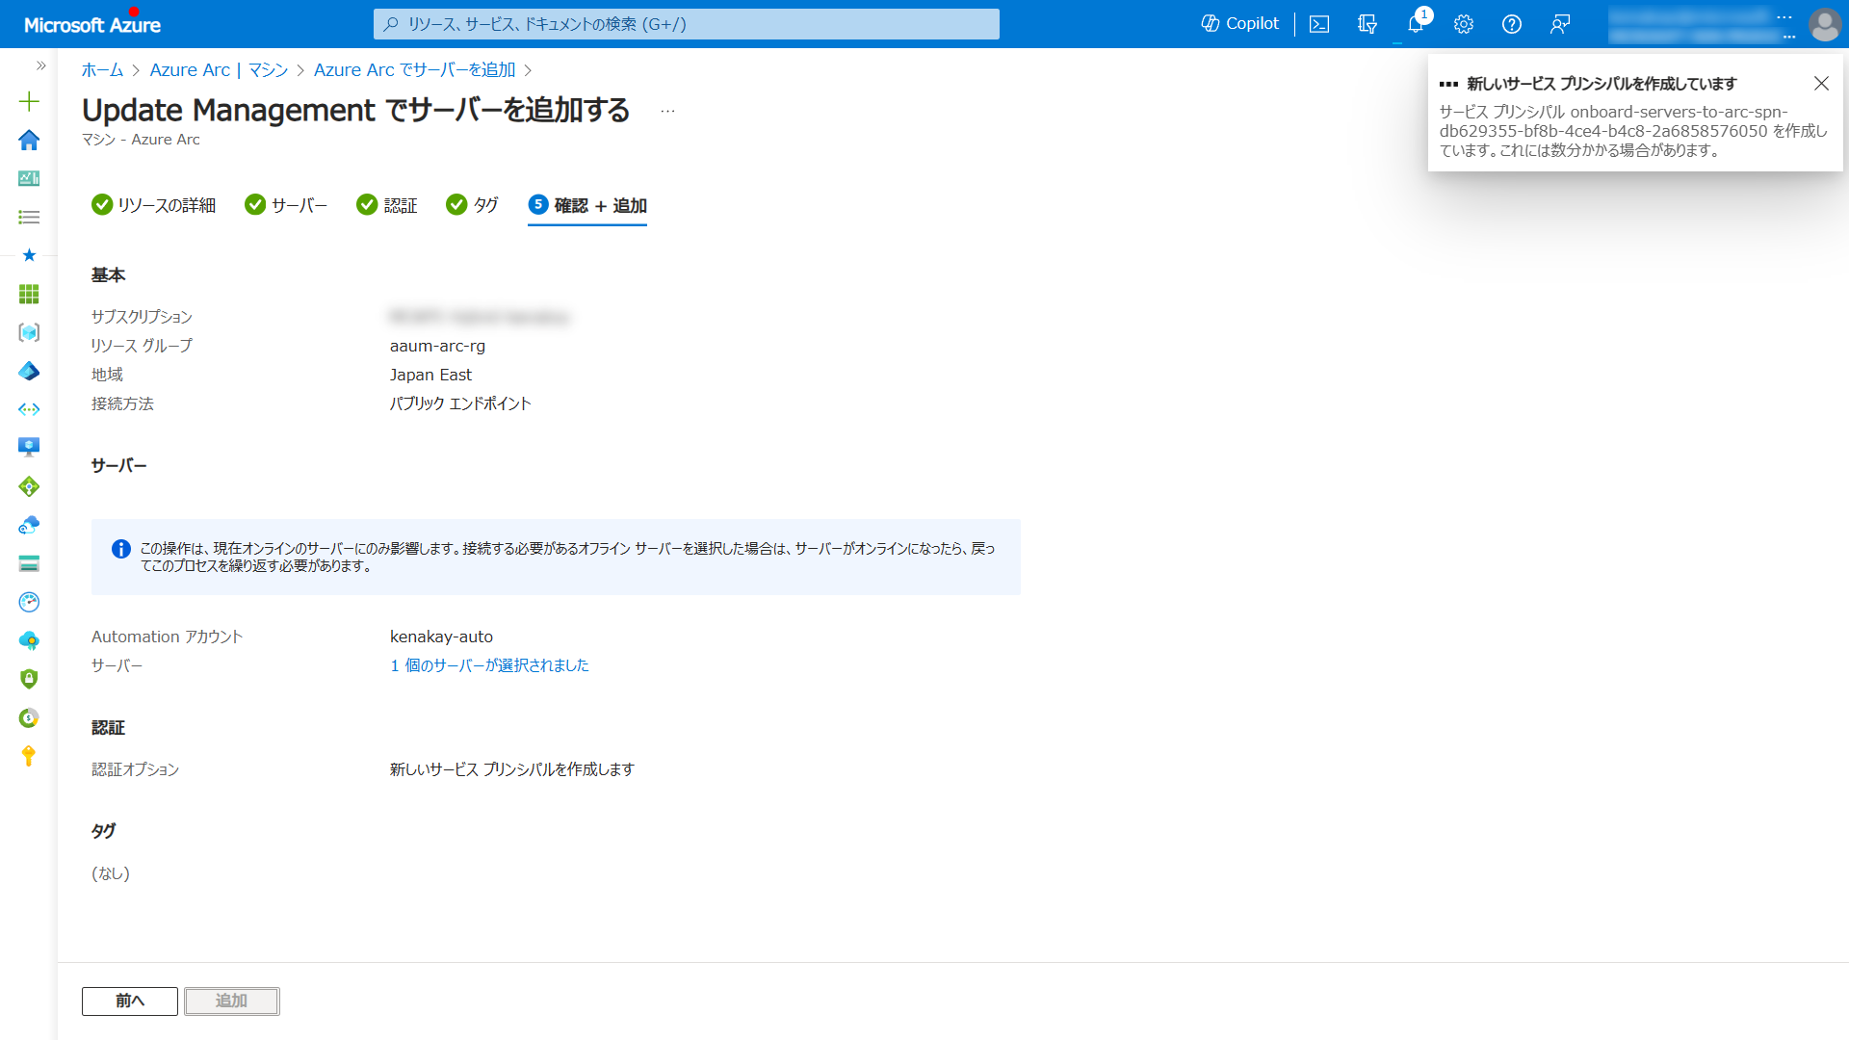The height and width of the screenshot is (1040, 1849).
Task: Click the (なし) tags value
Action: (x=111, y=873)
